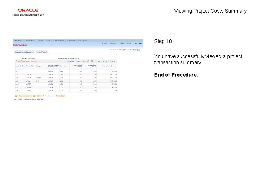Screen dimensions: 260x195
Task: Open the Worklist link in header
Action: pos(113,43)
